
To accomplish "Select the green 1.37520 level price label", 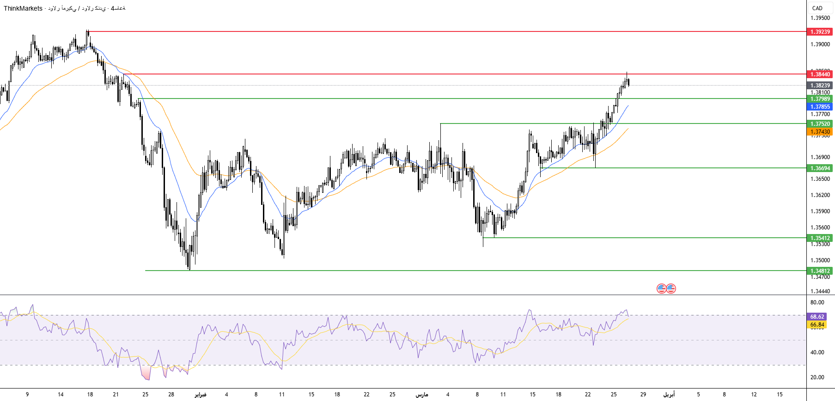I will pyautogui.click(x=820, y=124).
